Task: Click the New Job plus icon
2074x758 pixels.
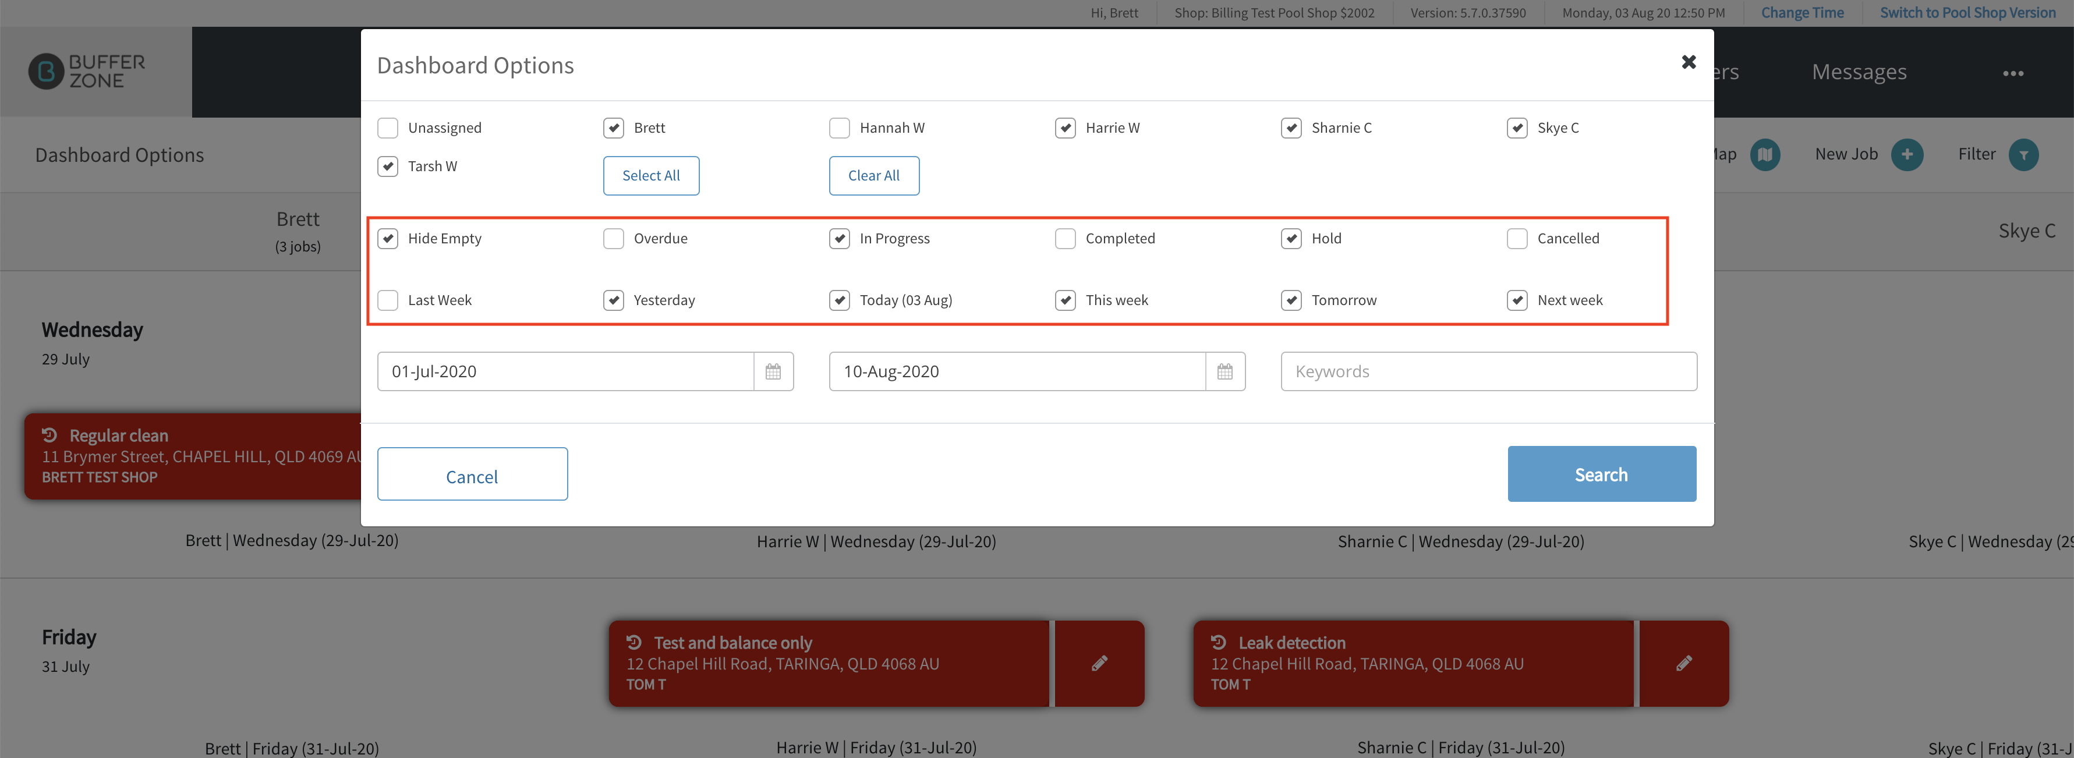Action: 1906,154
